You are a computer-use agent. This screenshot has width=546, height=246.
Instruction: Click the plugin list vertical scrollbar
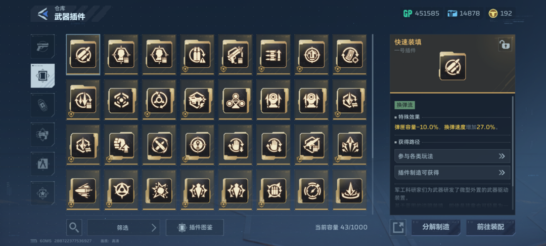(373, 125)
